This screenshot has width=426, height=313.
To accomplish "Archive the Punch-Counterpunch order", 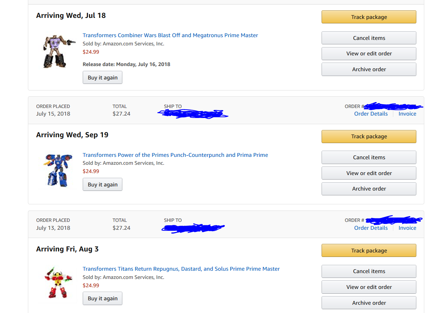I will 369,189.
